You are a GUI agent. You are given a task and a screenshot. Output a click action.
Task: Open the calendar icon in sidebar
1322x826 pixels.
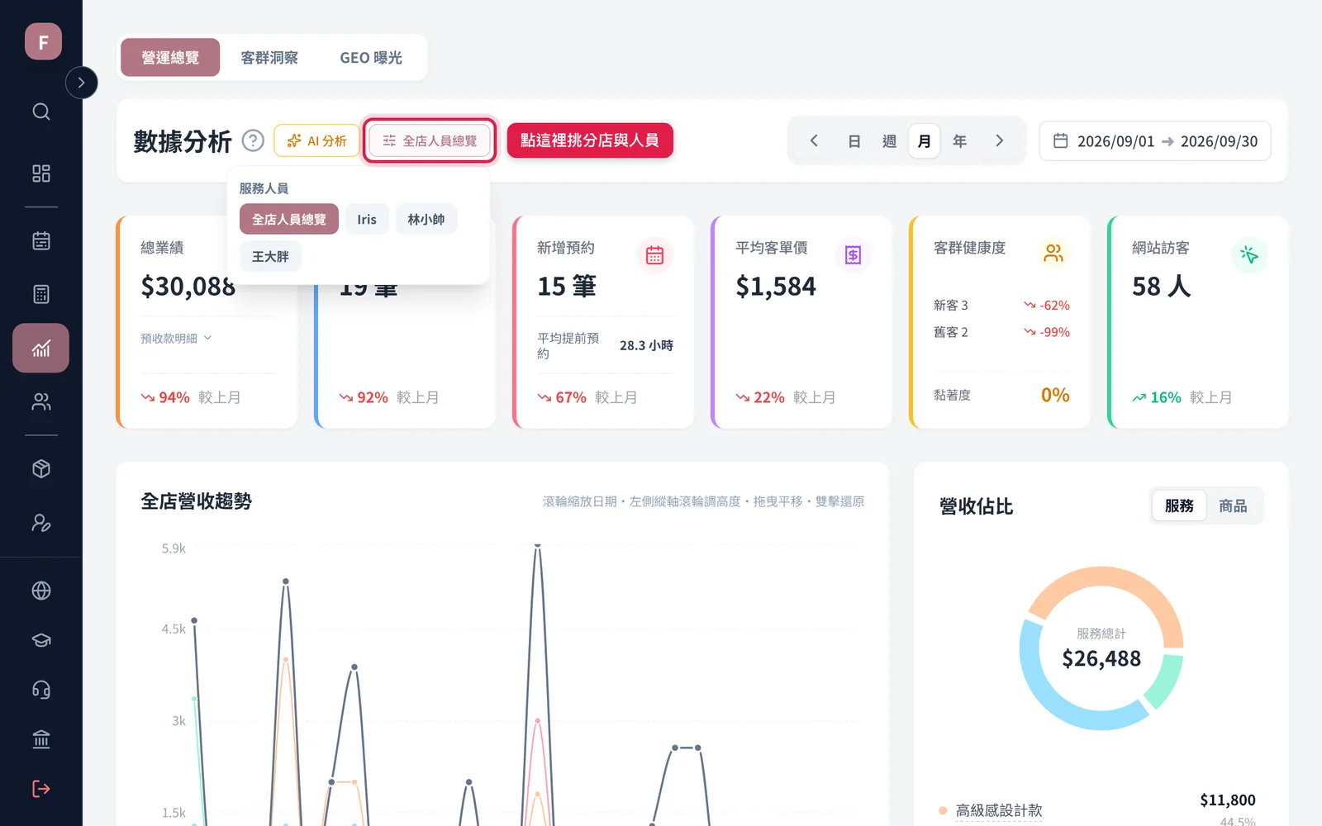[41, 240]
